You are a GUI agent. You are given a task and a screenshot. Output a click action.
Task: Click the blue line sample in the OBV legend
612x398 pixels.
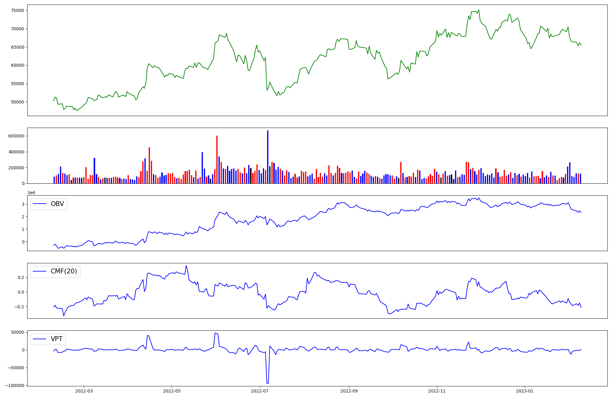coord(39,204)
